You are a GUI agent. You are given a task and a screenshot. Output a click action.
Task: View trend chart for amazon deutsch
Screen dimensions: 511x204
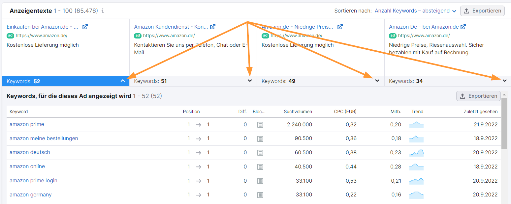coord(416,153)
